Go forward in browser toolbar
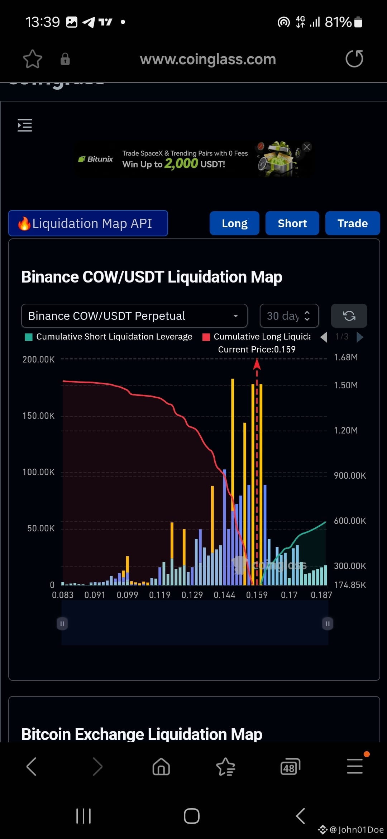Image resolution: width=387 pixels, height=839 pixels. point(97,767)
